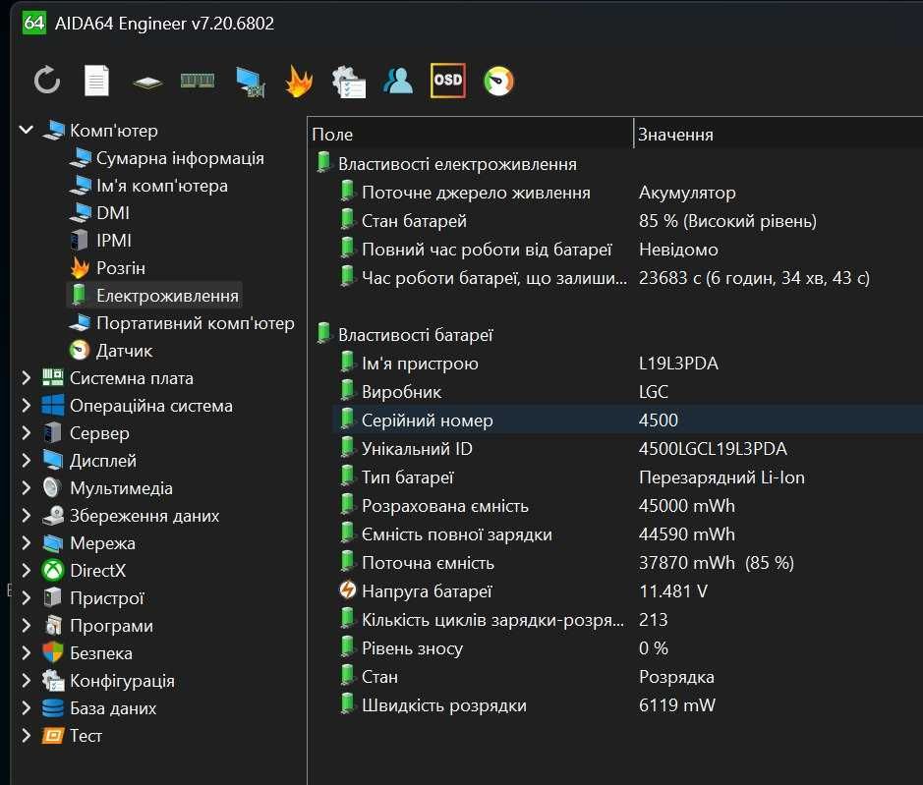Image resolution: width=923 pixels, height=785 pixels.
Task: Click the user account toolbar icon
Action: 398,81
